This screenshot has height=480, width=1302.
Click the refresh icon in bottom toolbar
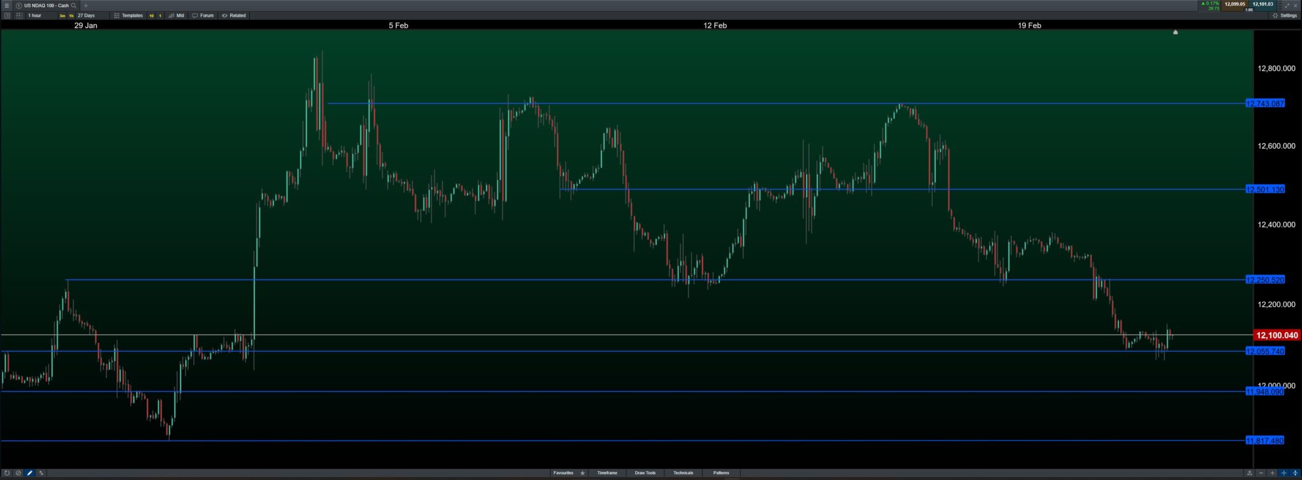pyautogui.click(x=7, y=473)
